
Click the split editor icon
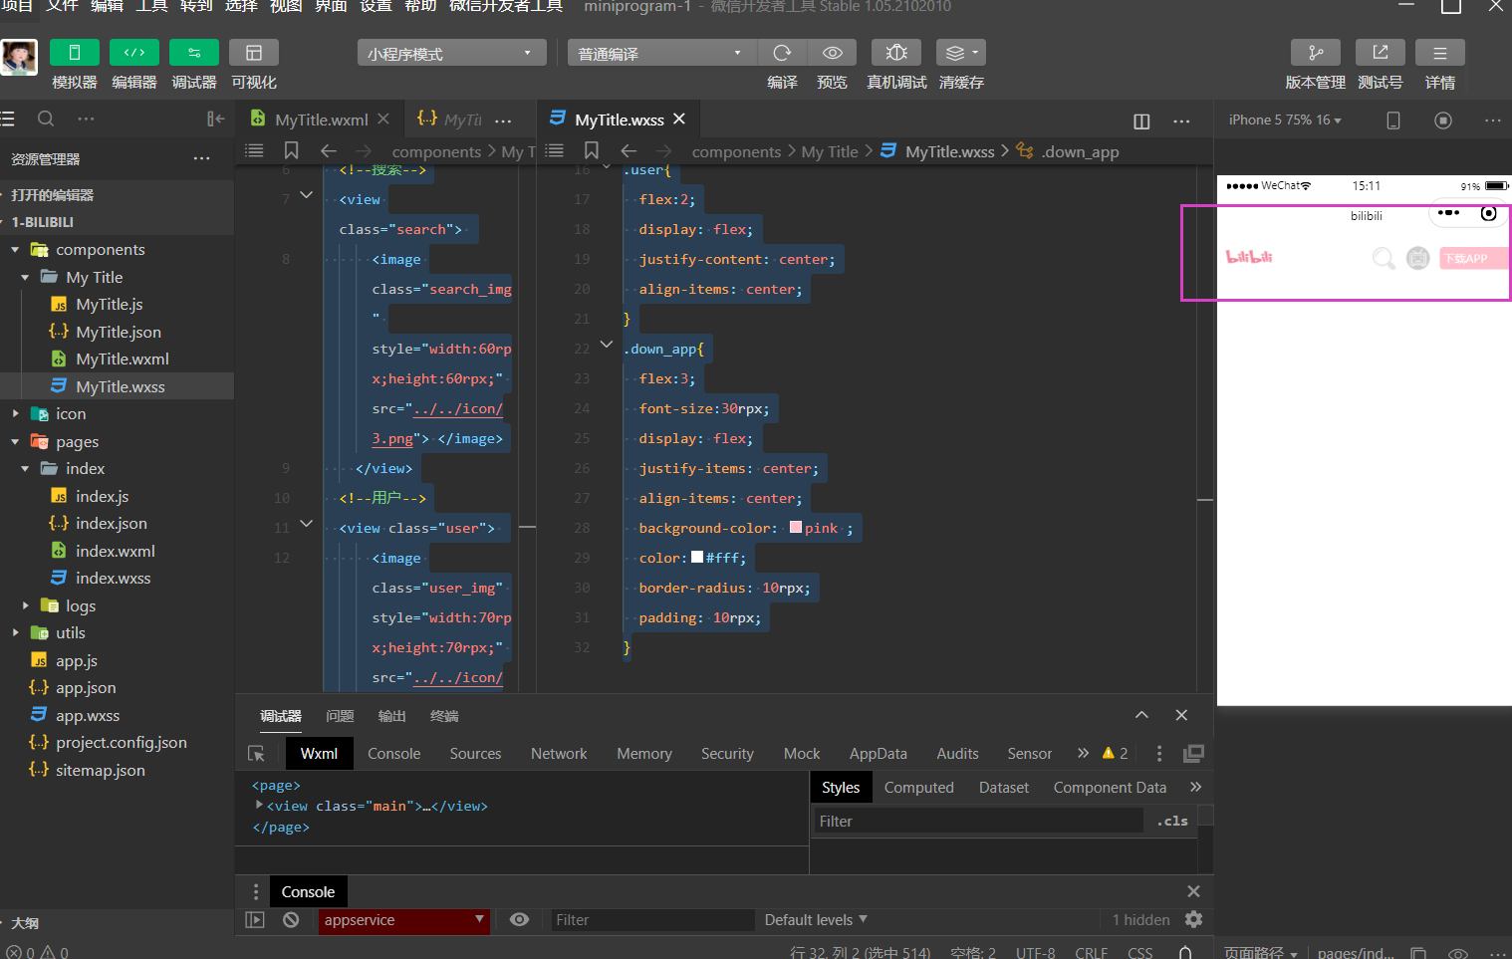coord(1141,120)
